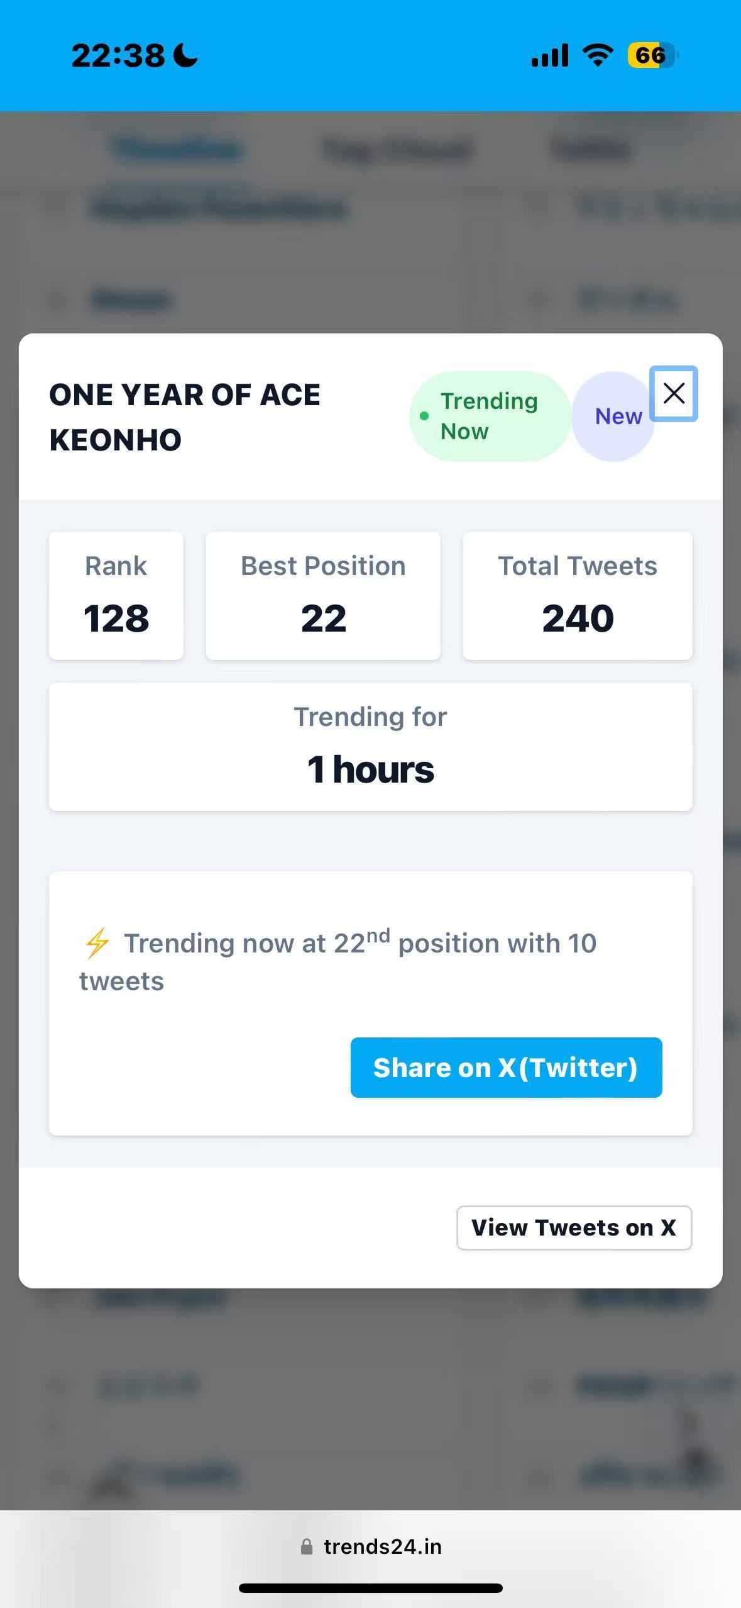Tap the cellular signal bars icon
This screenshot has height=1608, width=741.
pyautogui.click(x=550, y=55)
